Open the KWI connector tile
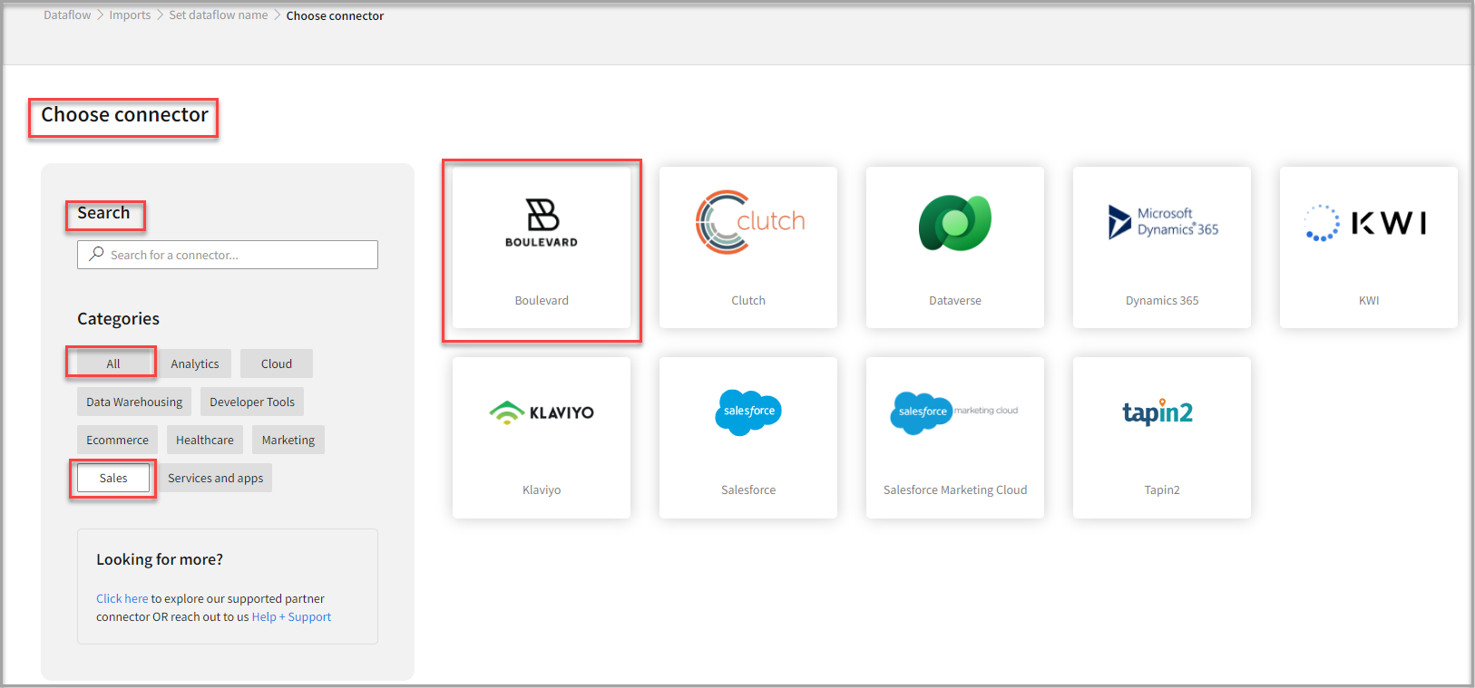The image size is (1475, 688). (x=1368, y=247)
